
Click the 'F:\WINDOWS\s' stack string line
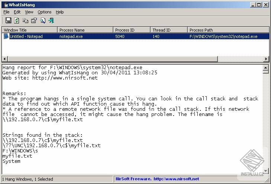point(20,151)
